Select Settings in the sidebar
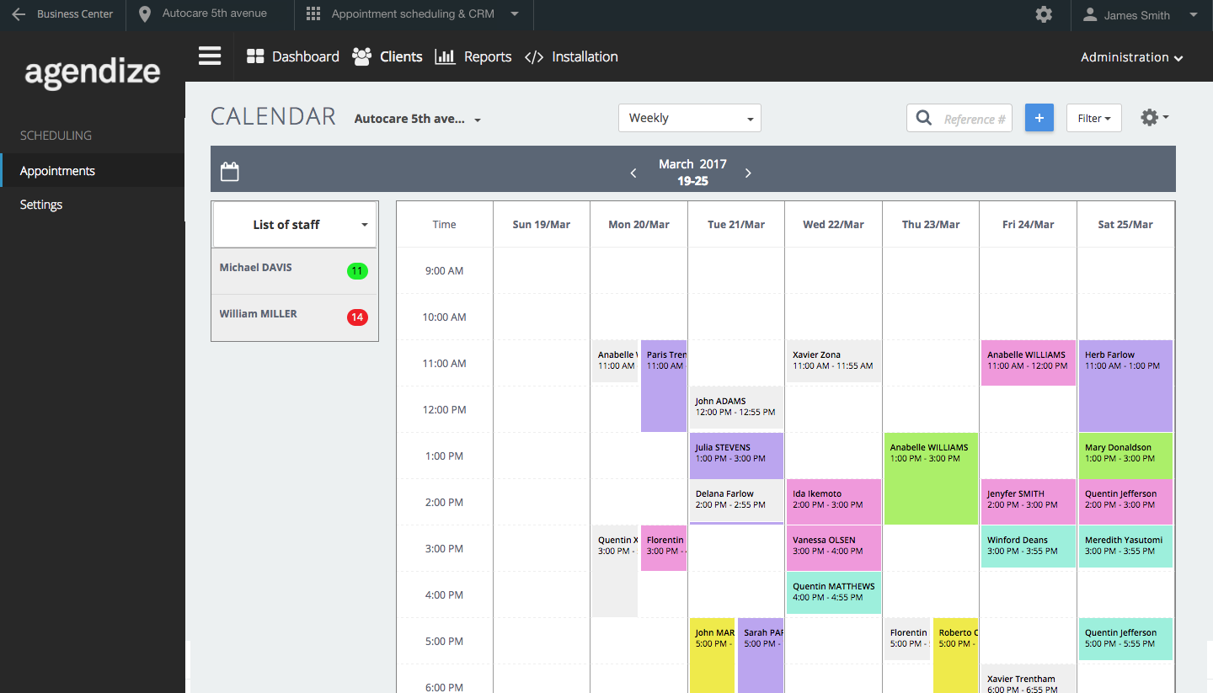 coord(41,205)
